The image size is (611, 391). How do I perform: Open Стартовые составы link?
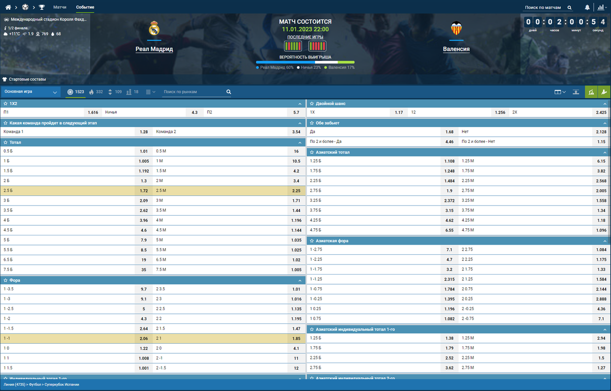(27, 79)
